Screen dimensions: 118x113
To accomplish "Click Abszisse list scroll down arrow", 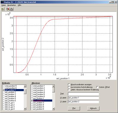I will click(x=54, y=109).
